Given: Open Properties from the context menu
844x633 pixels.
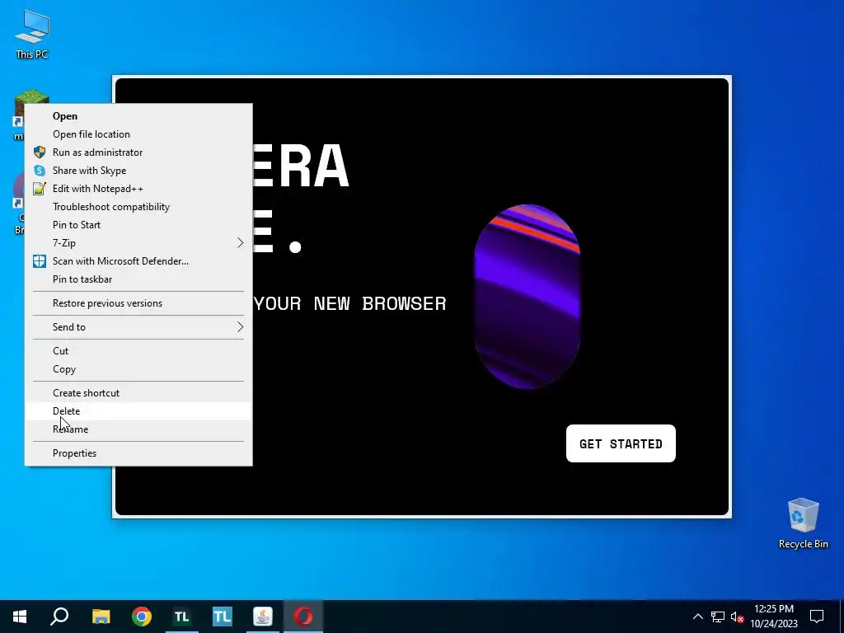Looking at the screenshot, I should 138,453.
